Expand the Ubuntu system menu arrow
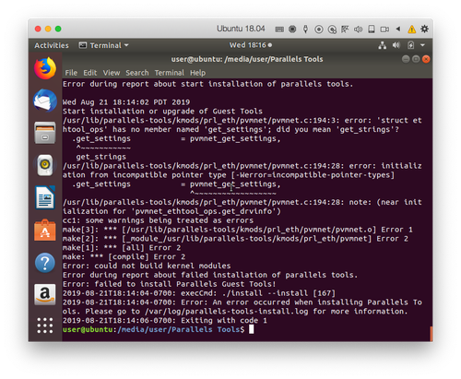Viewport: 461px width, 379px height. (x=422, y=45)
